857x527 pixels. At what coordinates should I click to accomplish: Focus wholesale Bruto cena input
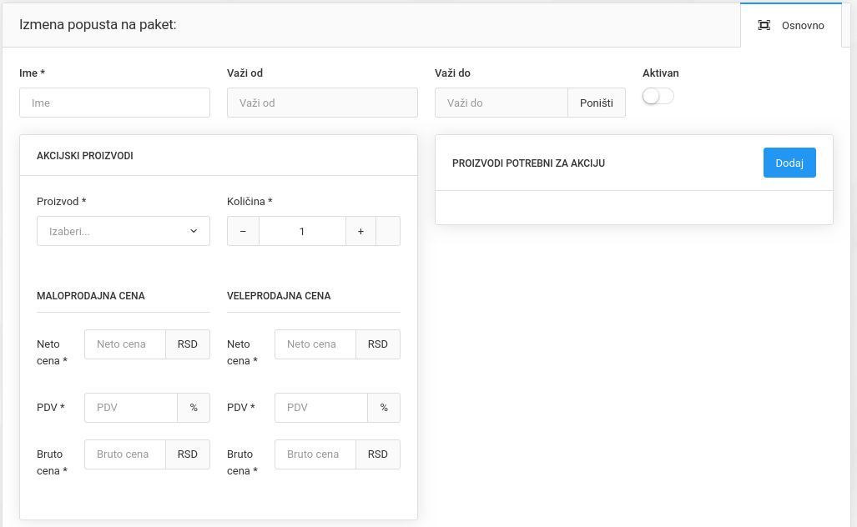[x=315, y=454]
